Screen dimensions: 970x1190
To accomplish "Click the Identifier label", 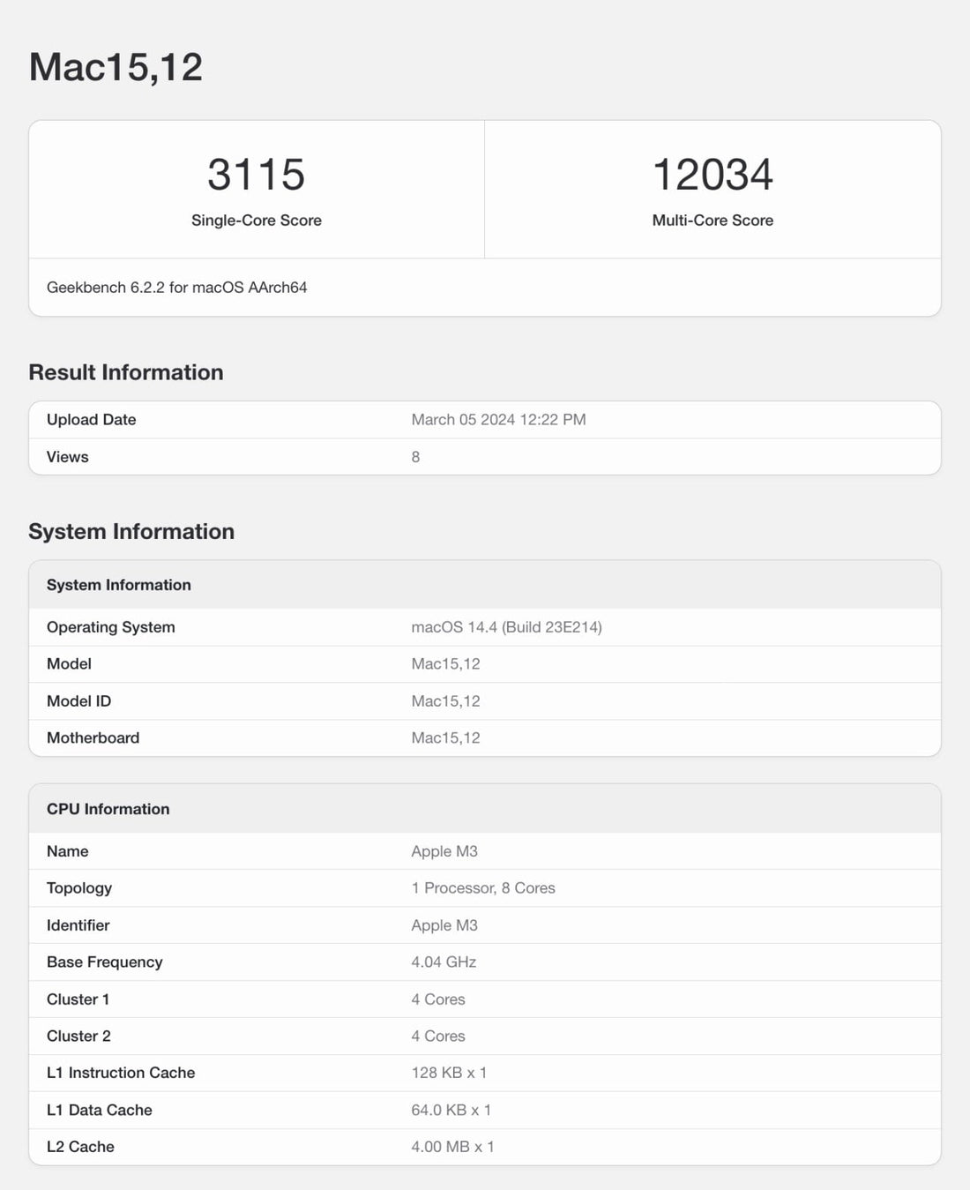I will tap(78, 925).
